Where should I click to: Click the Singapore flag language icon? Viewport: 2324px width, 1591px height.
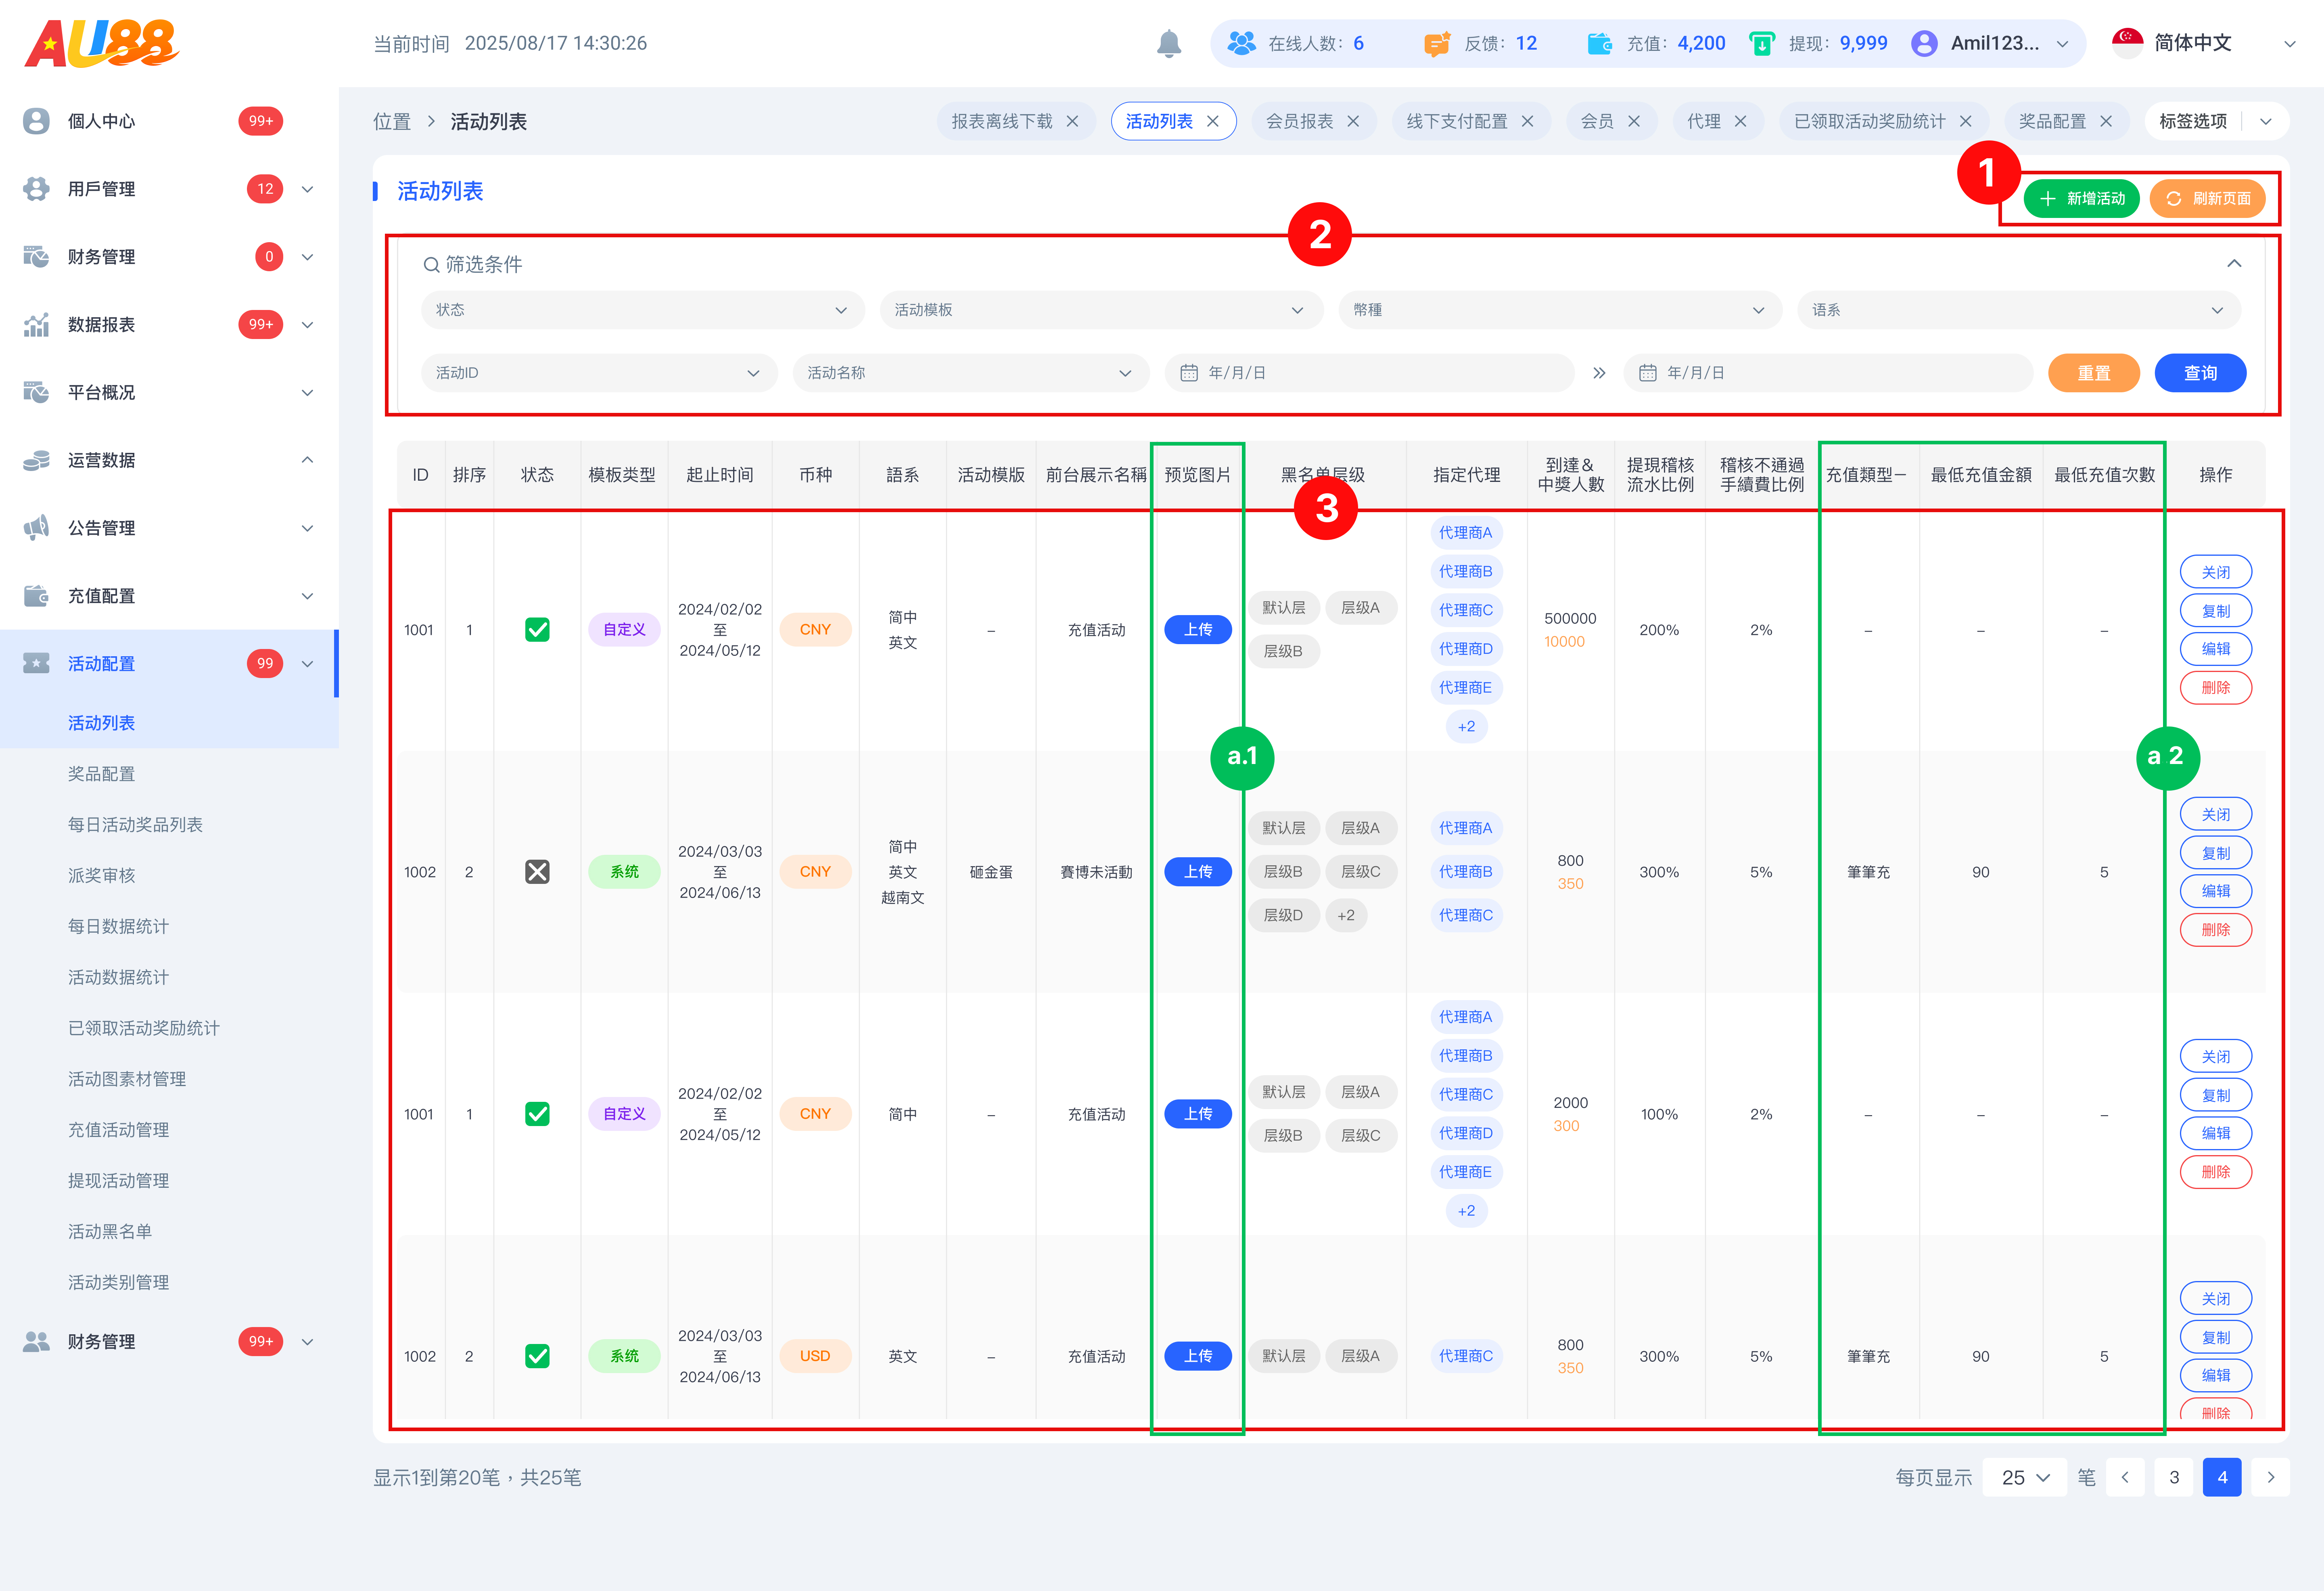pos(2127,43)
